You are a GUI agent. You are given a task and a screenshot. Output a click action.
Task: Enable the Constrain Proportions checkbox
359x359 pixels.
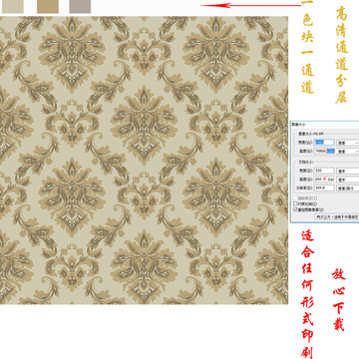295,203
